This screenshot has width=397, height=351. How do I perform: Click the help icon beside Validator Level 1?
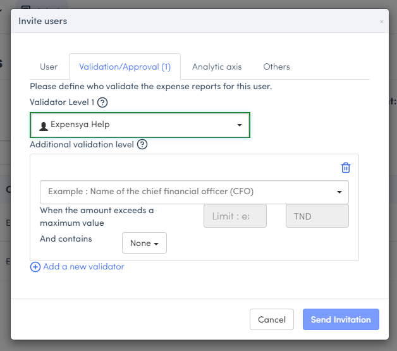click(102, 102)
